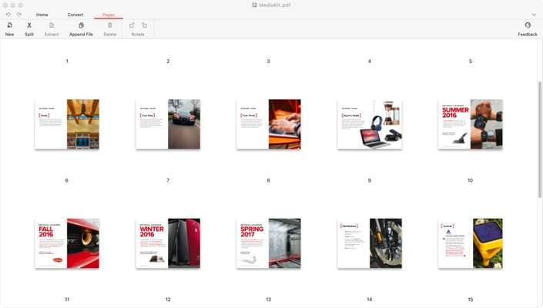Click the Extract page icon
Screen dimensions: 543x308
coord(52,25)
